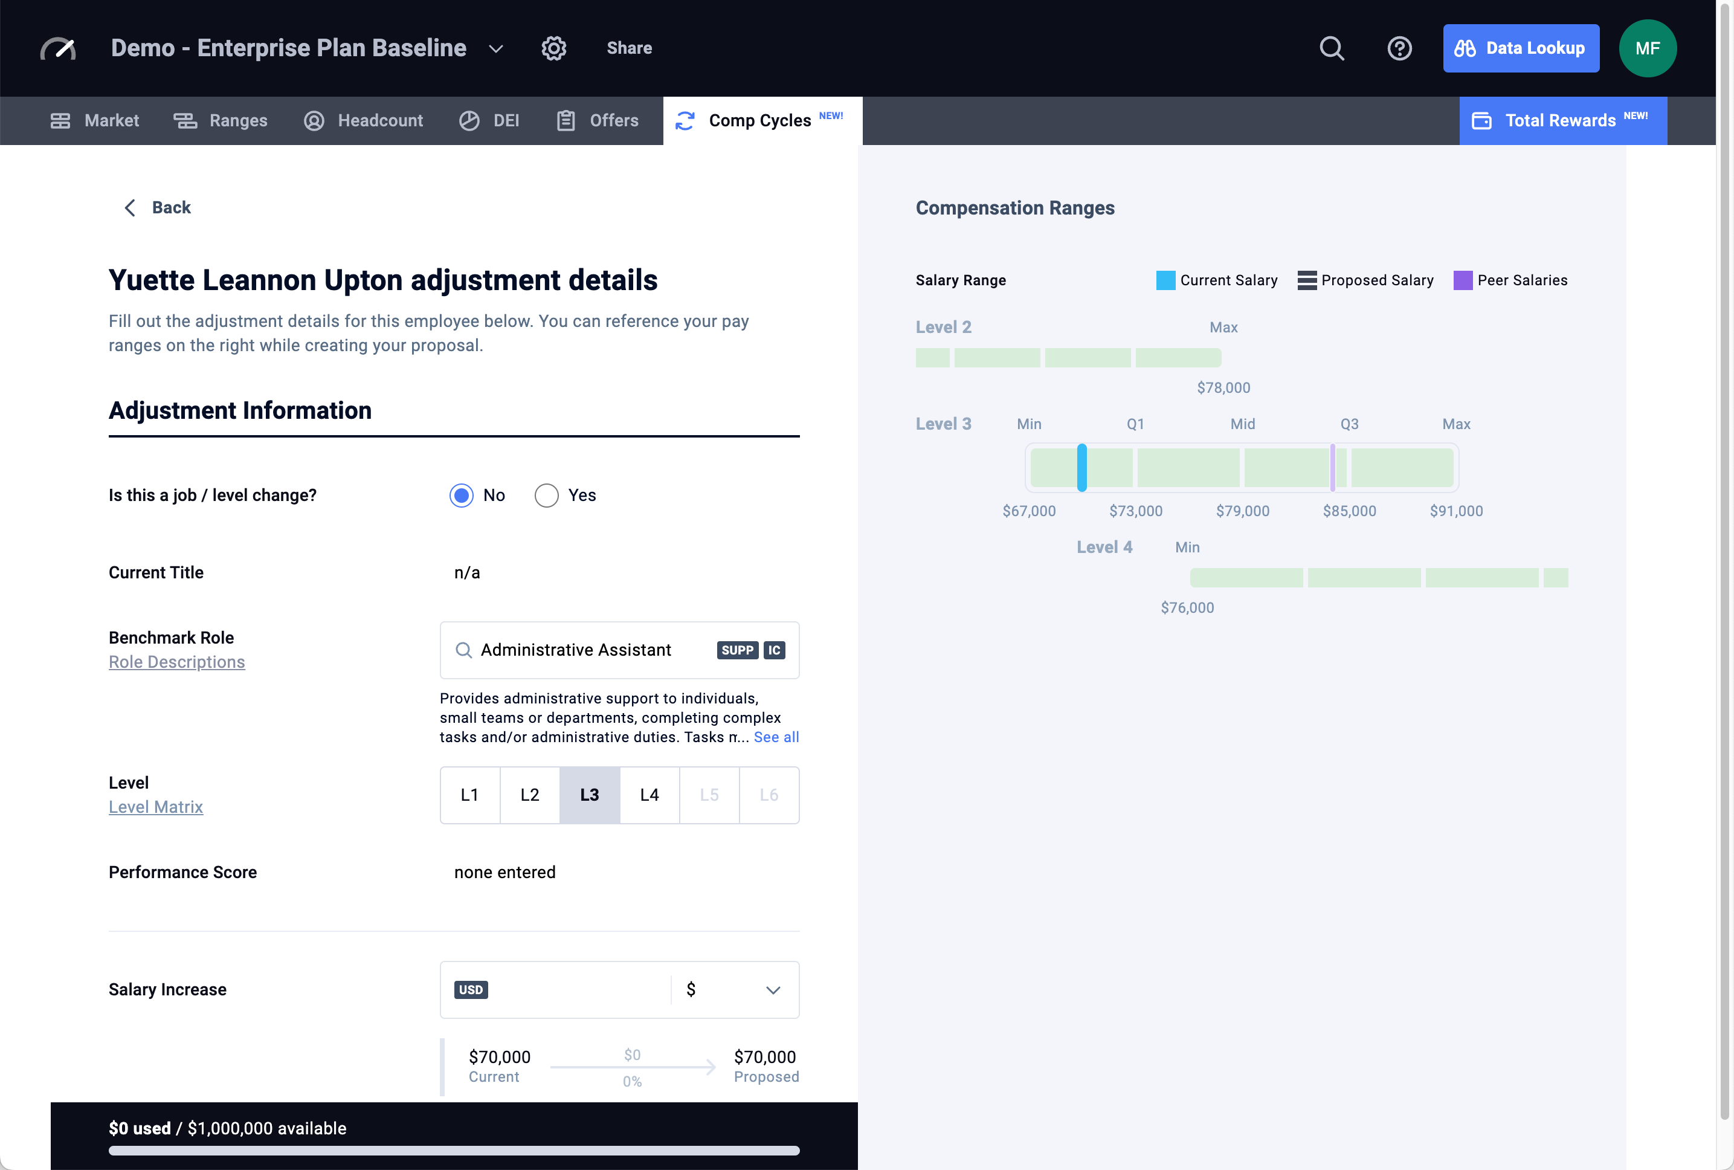The width and height of the screenshot is (1734, 1170).
Task: Click the search magnifier in the top bar
Action: [x=1332, y=48]
